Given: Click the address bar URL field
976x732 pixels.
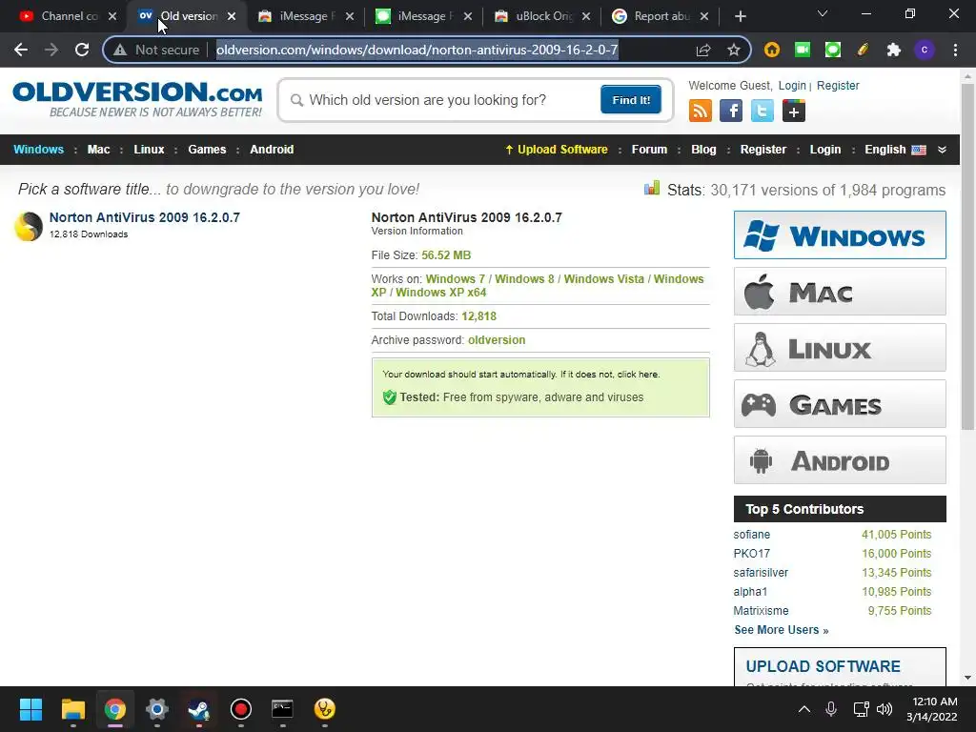Looking at the screenshot, I should tap(417, 50).
